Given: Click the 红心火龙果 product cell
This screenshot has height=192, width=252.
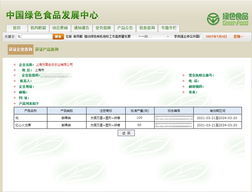Looking at the screenshot, I should click(x=30, y=125).
